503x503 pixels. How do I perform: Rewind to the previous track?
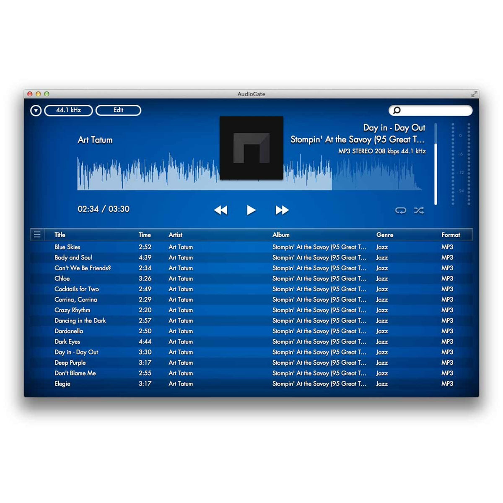(x=221, y=210)
